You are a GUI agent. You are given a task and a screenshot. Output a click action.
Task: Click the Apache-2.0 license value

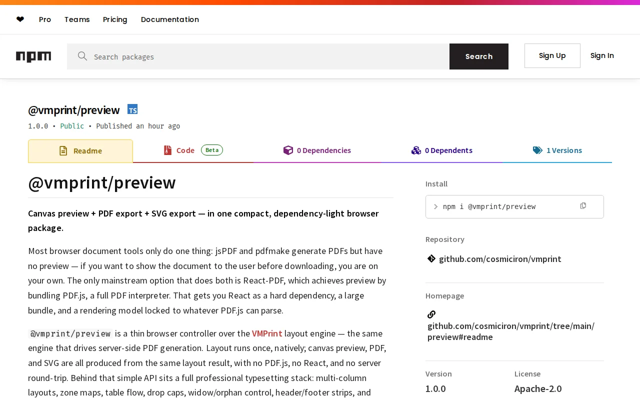[x=538, y=388]
